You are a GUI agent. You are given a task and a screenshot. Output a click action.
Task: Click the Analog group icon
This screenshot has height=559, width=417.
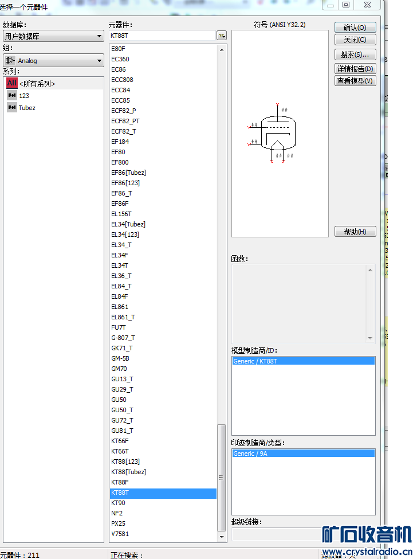pyautogui.click(x=11, y=60)
